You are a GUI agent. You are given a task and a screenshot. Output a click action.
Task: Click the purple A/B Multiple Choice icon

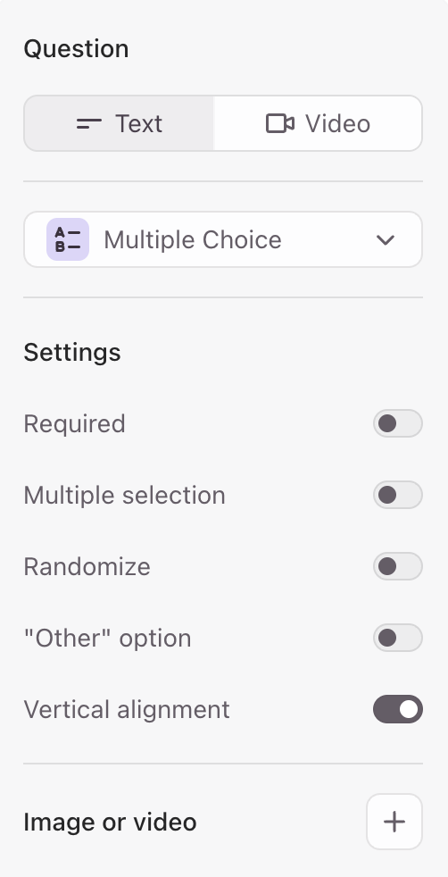[68, 239]
